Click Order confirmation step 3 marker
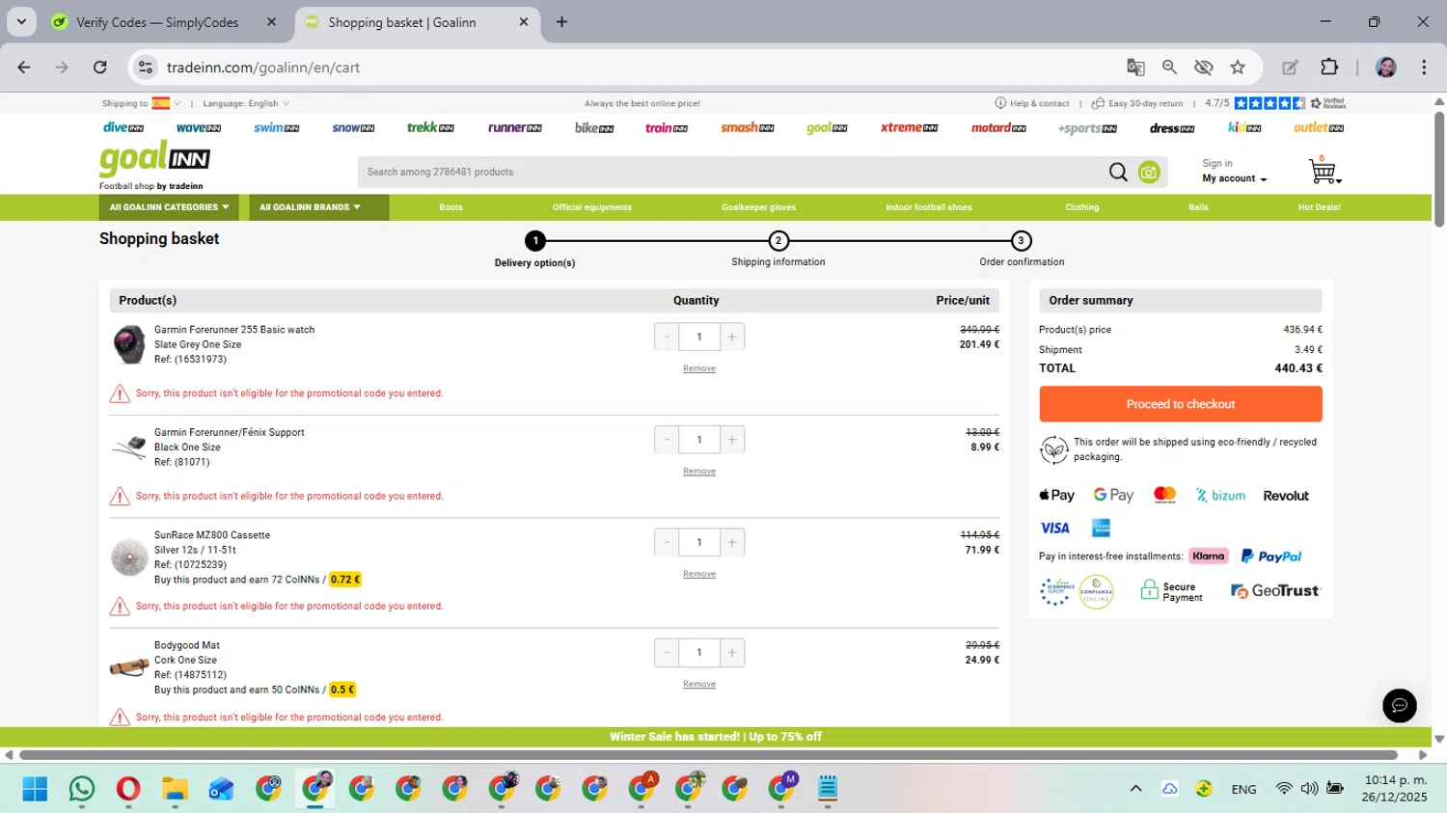The width and height of the screenshot is (1447, 813). 1021,241
